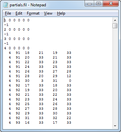Click the line '4 91 22 33 23 33'
Screen dimensions: 121x132
pos(40,62)
